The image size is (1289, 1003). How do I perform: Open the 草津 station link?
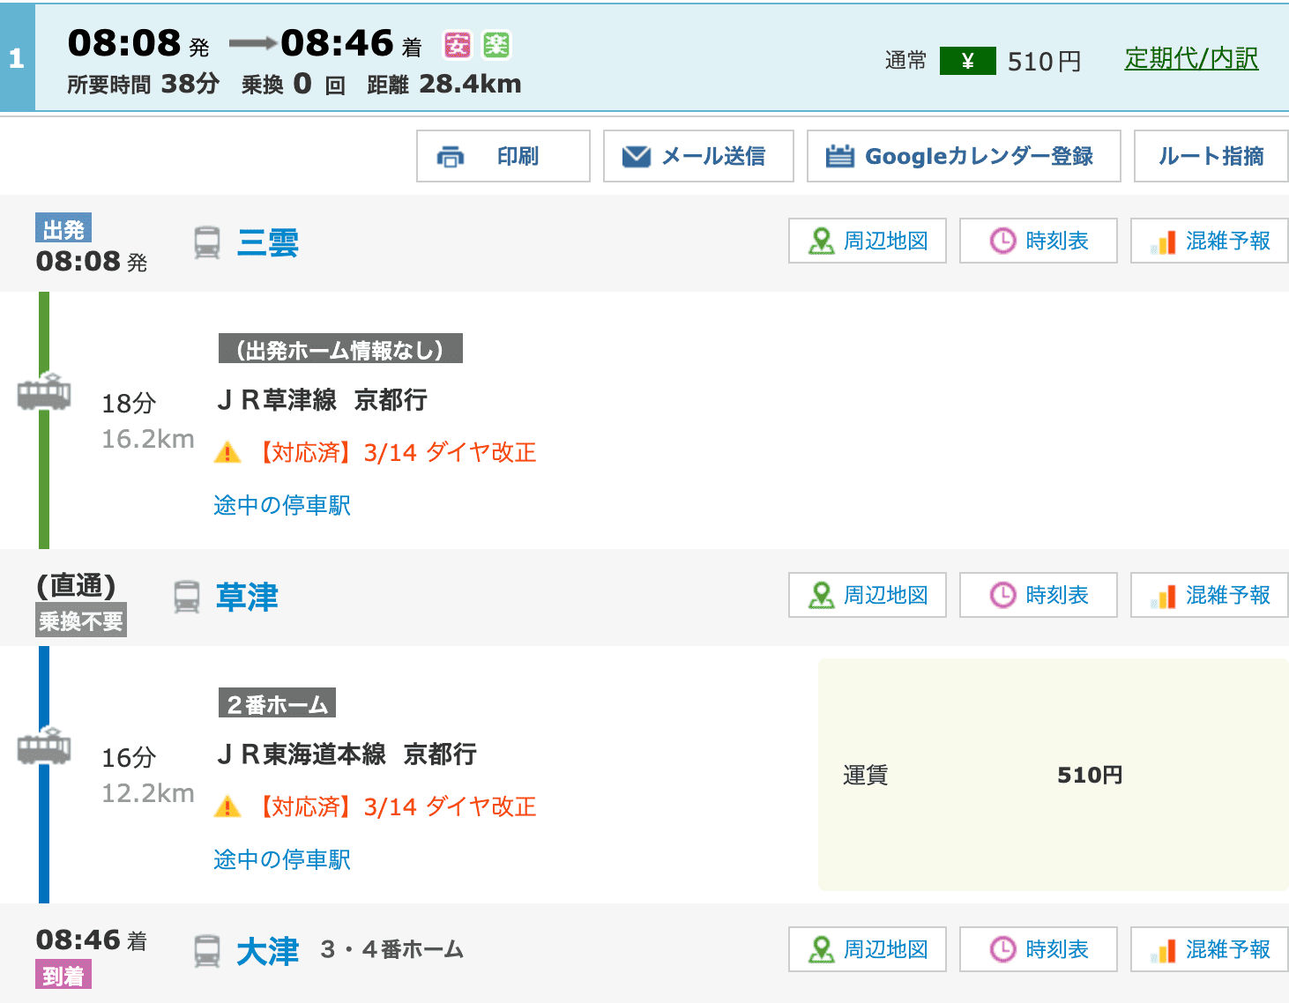click(247, 597)
